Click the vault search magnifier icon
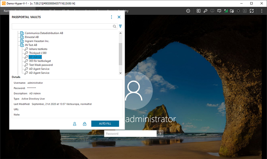The image size is (267, 159). pos(115,26)
